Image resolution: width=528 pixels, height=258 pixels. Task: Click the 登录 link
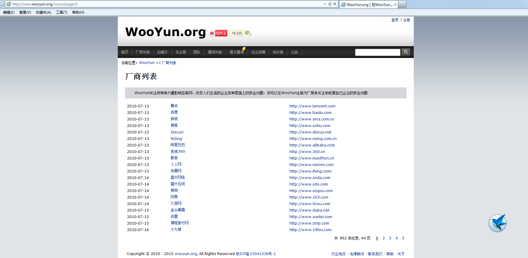point(395,20)
